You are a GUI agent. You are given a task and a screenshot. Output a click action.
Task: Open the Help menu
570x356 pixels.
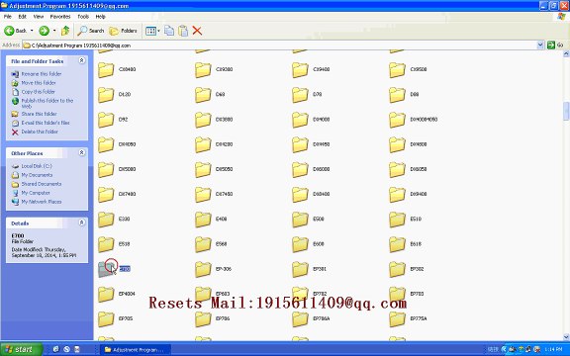click(x=100, y=17)
